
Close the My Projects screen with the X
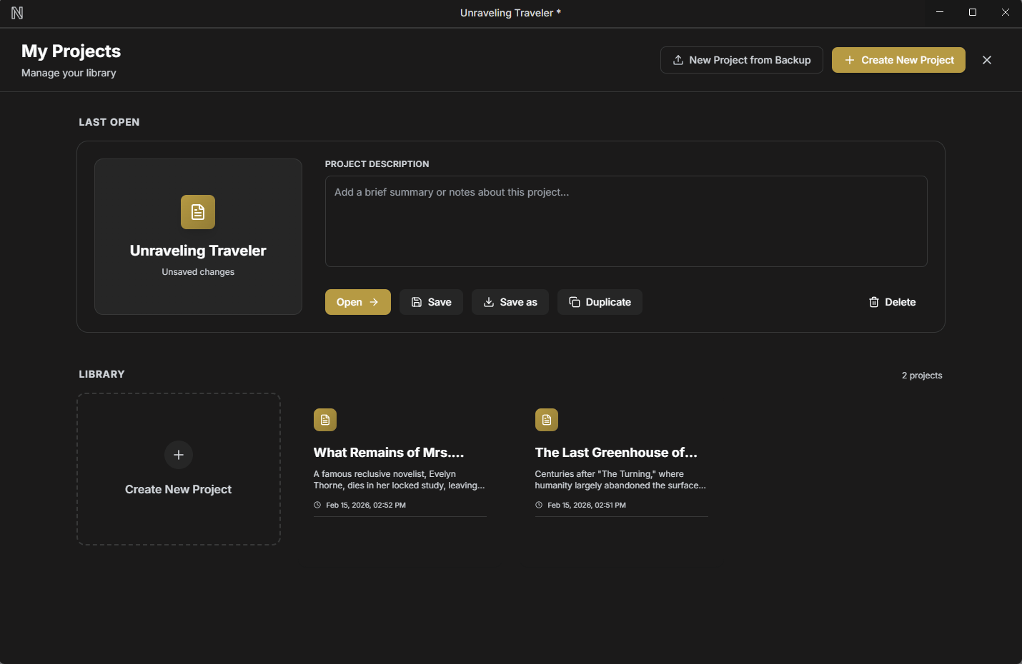click(x=987, y=60)
